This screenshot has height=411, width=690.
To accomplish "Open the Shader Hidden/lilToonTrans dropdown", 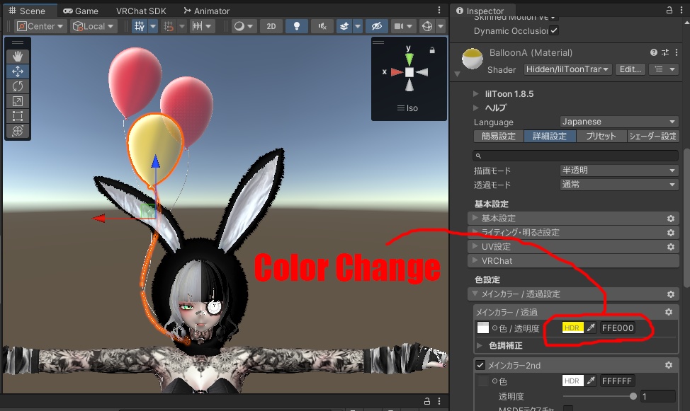I will [567, 69].
